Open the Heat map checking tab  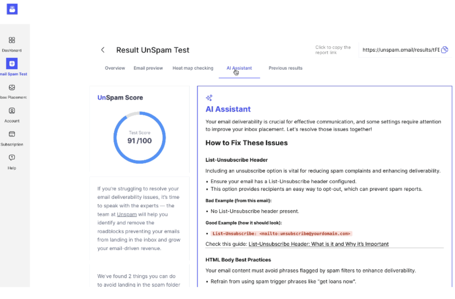(x=193, y=68)
